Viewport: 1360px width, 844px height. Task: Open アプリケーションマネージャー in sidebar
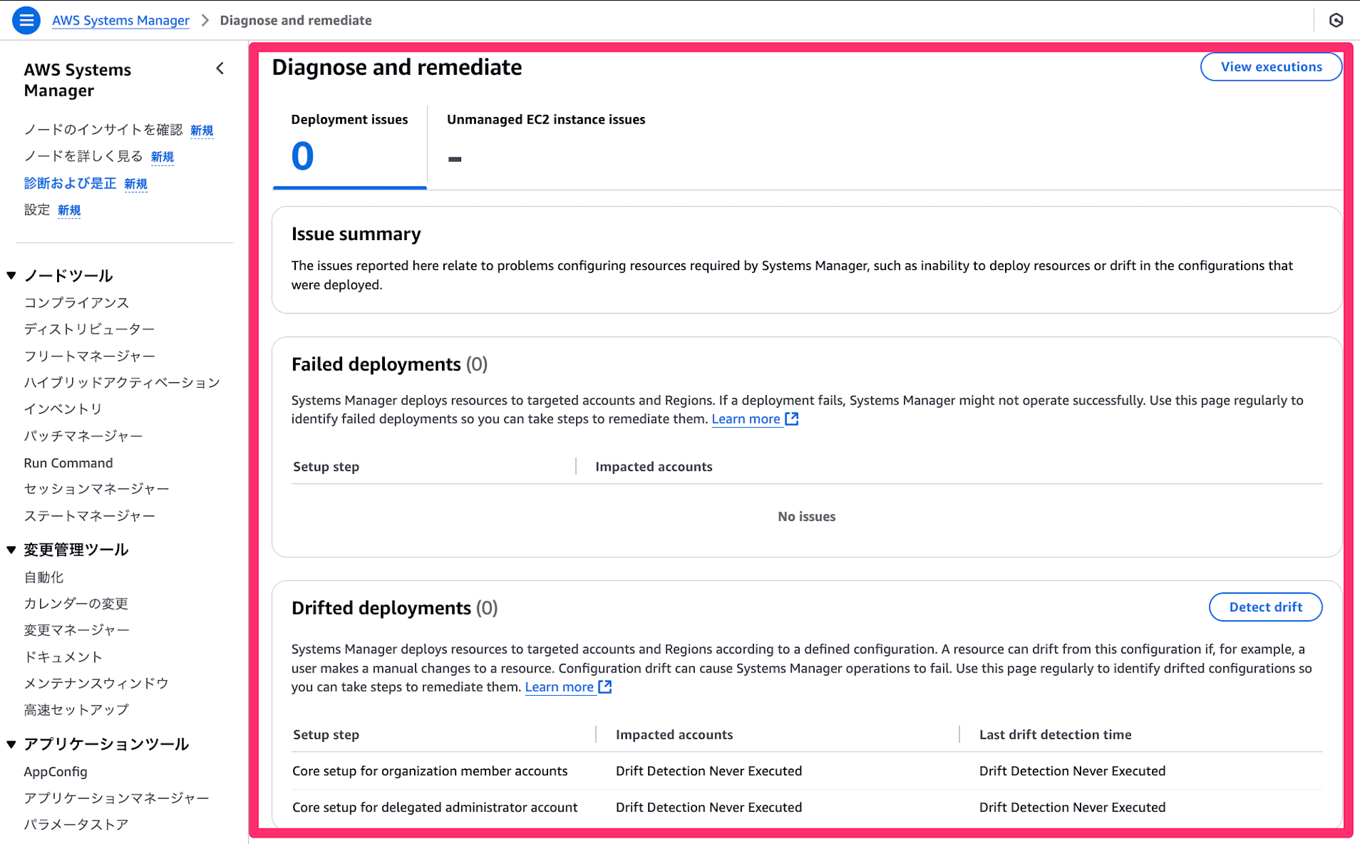click(116, 798)
